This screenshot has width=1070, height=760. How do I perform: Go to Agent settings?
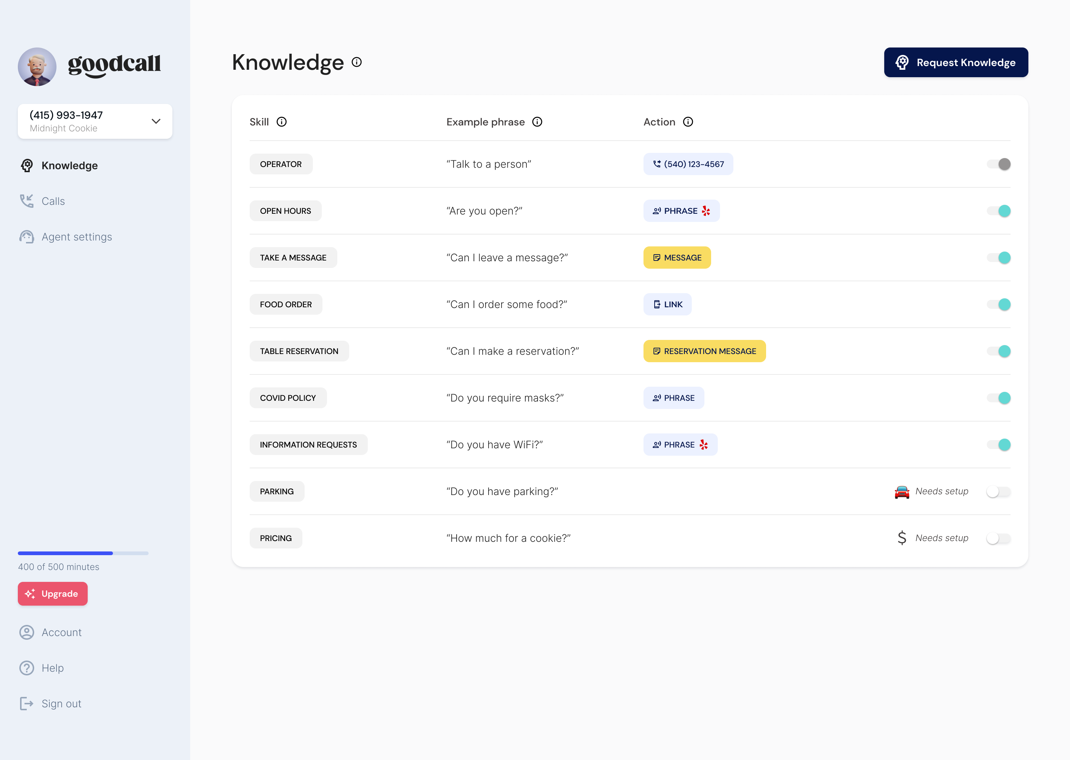coord(77,237)
